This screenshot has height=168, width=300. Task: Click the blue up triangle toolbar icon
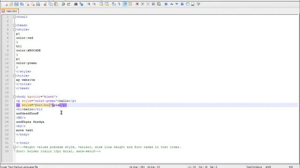coord(172,4)
